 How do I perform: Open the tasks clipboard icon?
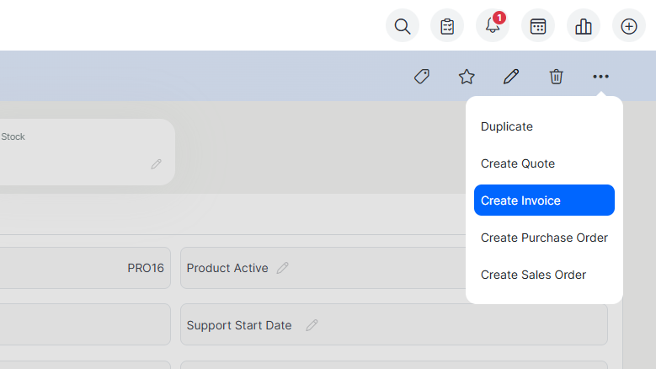(447, 26)
